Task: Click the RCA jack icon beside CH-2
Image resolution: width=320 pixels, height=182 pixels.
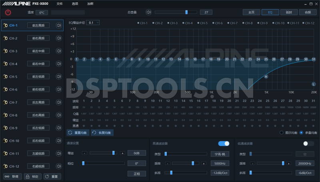Action: [6, 38]
